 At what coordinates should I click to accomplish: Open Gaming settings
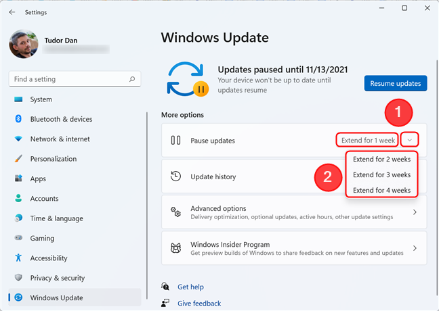[x=75, y=238]
